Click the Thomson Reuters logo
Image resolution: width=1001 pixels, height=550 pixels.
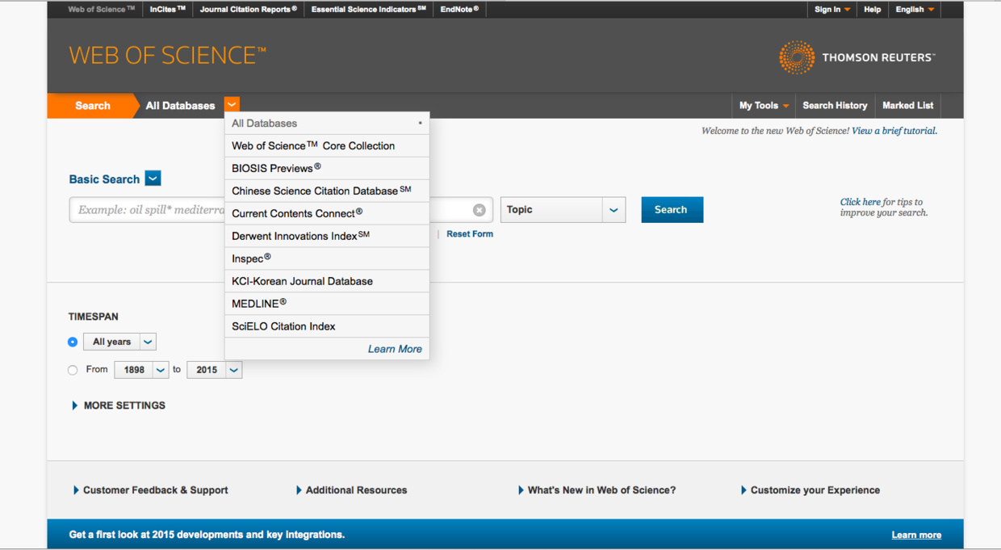(x=857, y=57)
